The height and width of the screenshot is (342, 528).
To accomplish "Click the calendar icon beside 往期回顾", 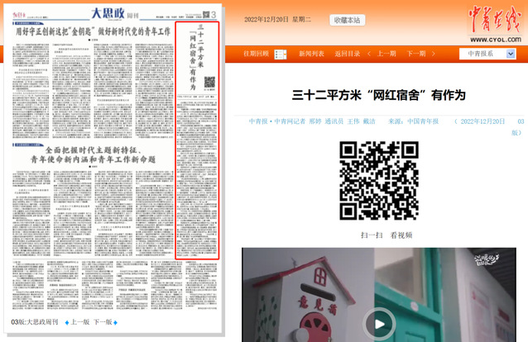I will [x=280, y=54].
